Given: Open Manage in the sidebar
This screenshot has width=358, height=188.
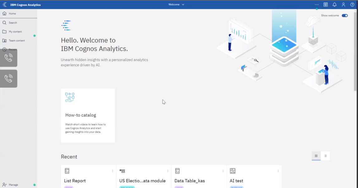Looking at the screenshot, I should click(18, 185).
